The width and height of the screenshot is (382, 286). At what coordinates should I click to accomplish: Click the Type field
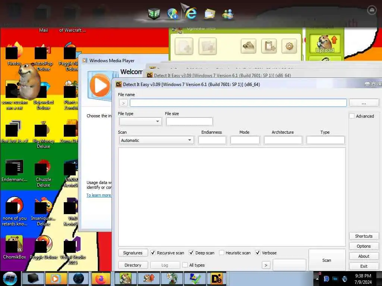pyautogui.click(x=325, y=140)
